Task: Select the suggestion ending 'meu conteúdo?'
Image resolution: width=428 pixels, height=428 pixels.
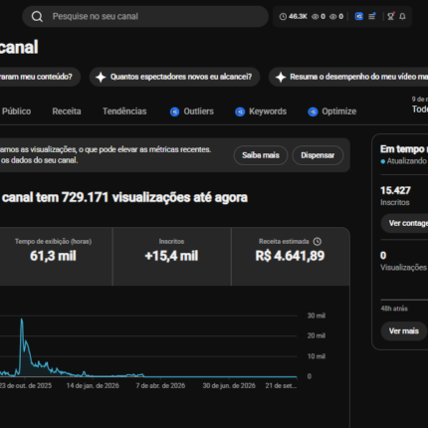Action: tap(40, 77)
